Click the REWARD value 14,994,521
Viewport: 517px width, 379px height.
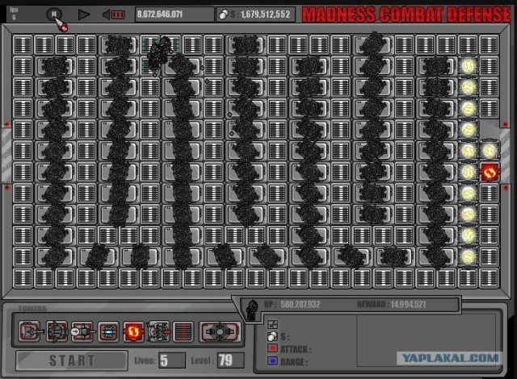pyautogui.click(x=408, y=304)
